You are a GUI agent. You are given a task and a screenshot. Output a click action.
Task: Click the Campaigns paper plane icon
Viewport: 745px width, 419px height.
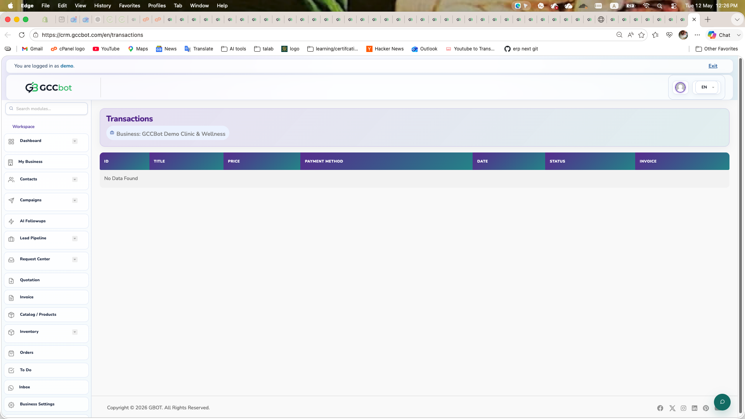[x=11, y=201]
